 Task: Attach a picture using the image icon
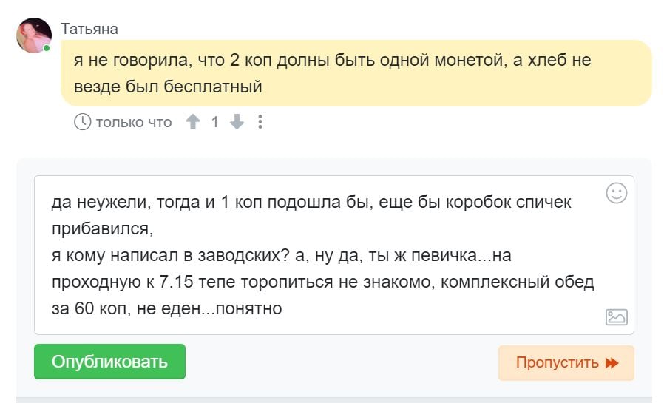tap(617, 317)
